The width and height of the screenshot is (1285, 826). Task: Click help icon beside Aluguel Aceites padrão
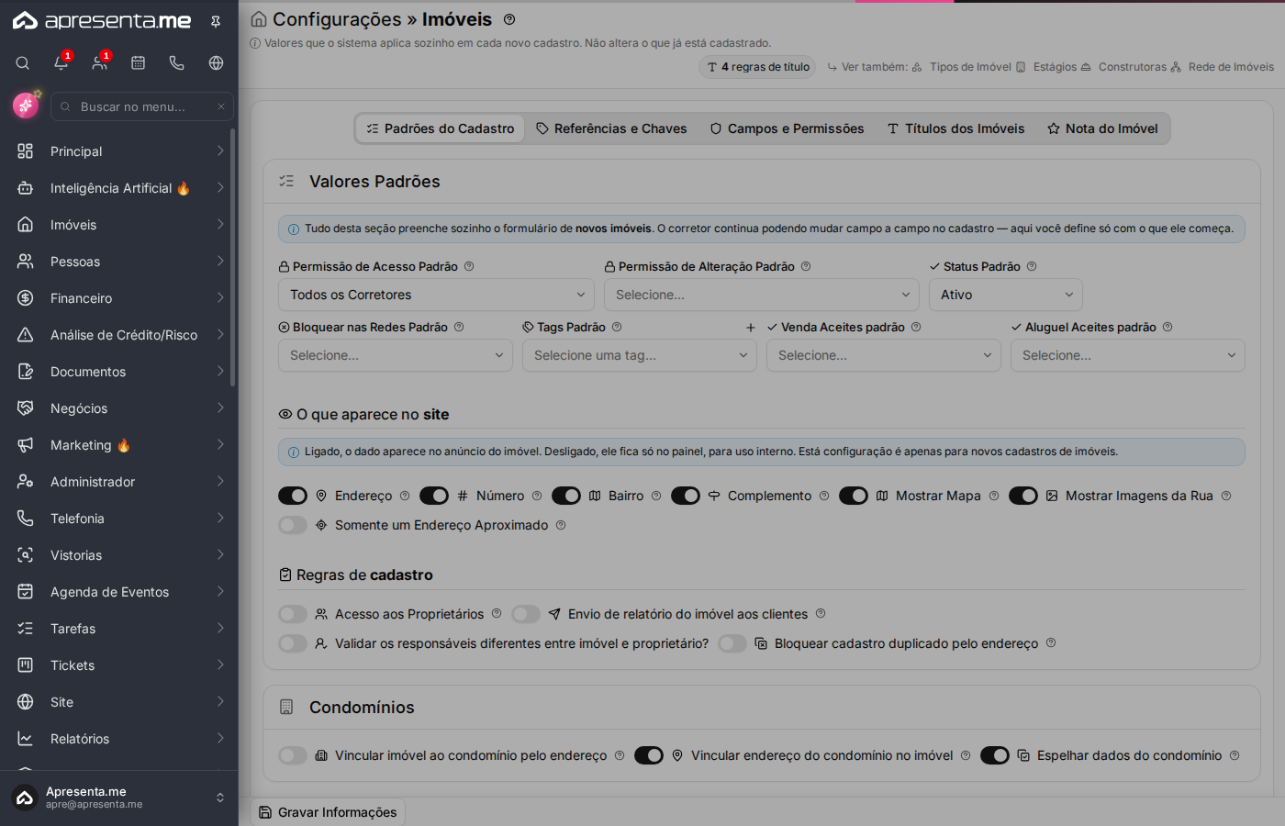tap(1168, 327)
